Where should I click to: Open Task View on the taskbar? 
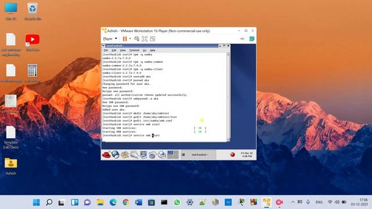click(x=62, y=203)
